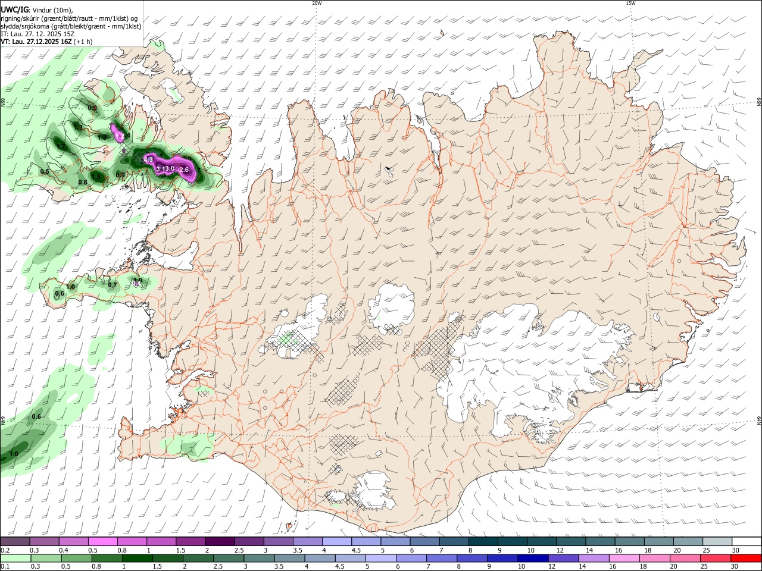
Task: Click the 'IT: Lau. 27. 12. 2025 15Z' line
Action: pyautogui.click(x=38, y=34)
